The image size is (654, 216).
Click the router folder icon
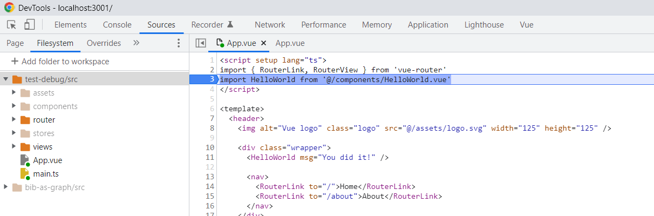(x=25, y=120)
